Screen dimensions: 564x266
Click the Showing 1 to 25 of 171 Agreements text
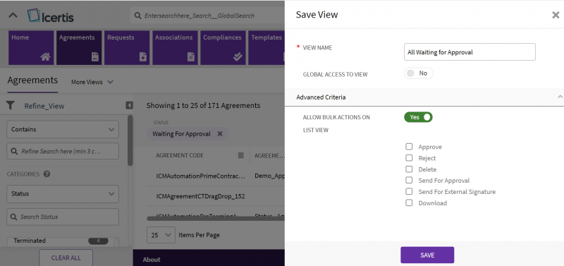click(x=203, y=105)
